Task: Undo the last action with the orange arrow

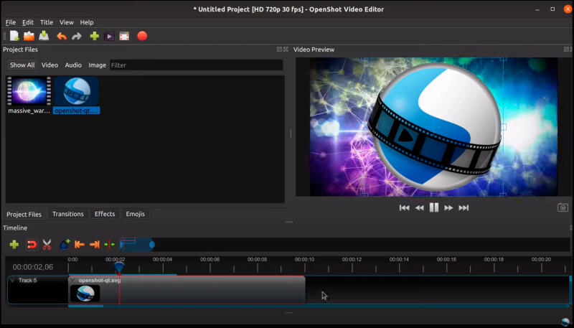Action: (x=62, y=36)
